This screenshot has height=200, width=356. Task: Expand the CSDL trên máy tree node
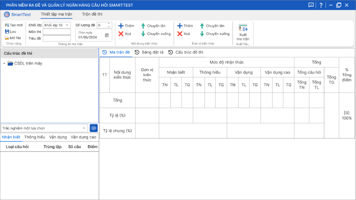pos(4,63)
